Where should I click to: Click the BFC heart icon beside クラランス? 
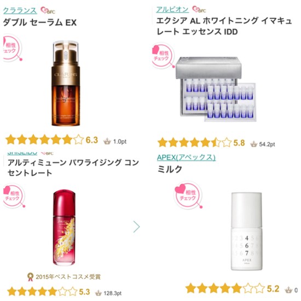pos(48,10)
